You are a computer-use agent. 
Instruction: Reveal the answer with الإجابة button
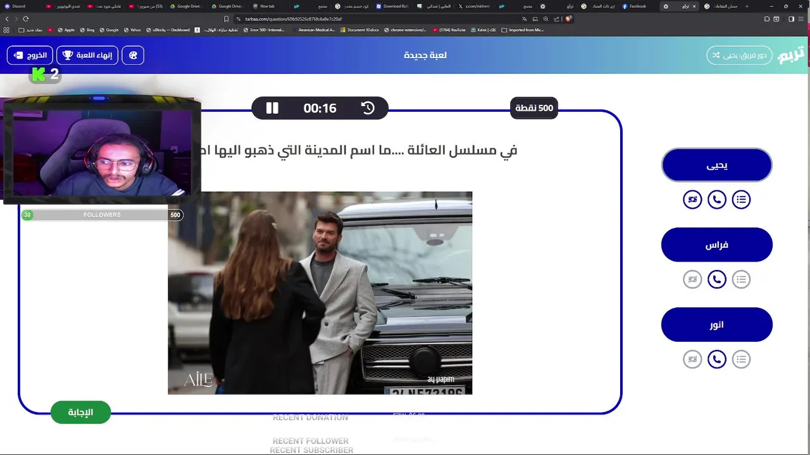(x=80, y=412)
